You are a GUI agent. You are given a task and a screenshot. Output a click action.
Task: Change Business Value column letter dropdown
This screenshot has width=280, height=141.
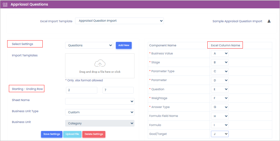pos(220,54)
